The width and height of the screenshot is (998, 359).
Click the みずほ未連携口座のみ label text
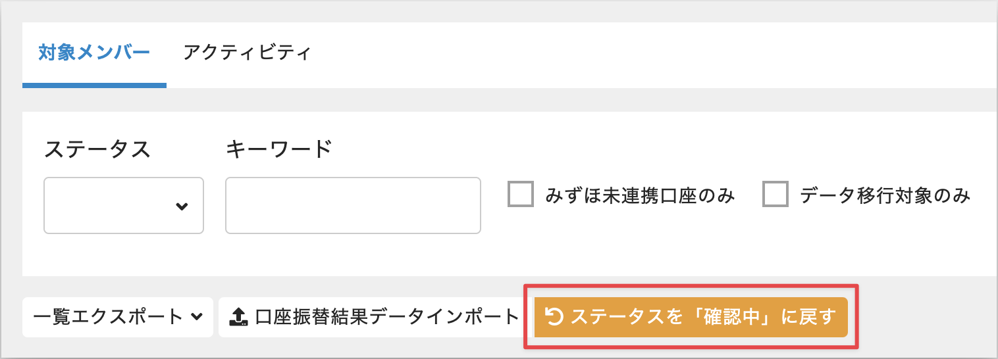point(639,195)
